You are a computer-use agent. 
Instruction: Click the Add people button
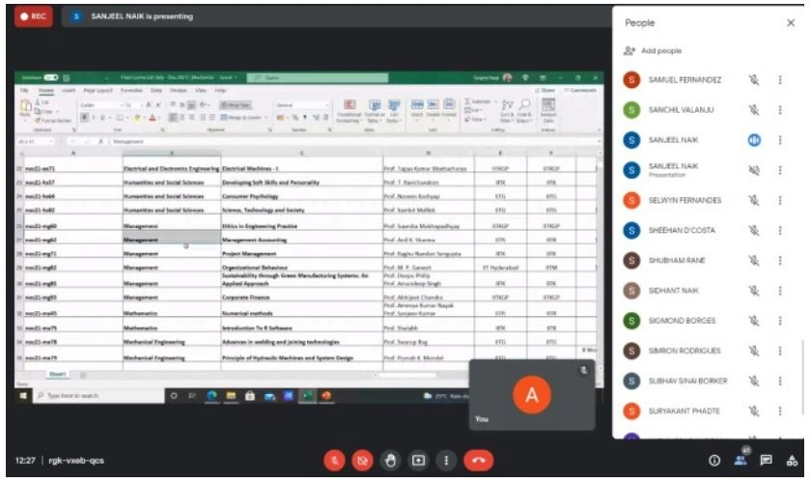coord(653,50)
